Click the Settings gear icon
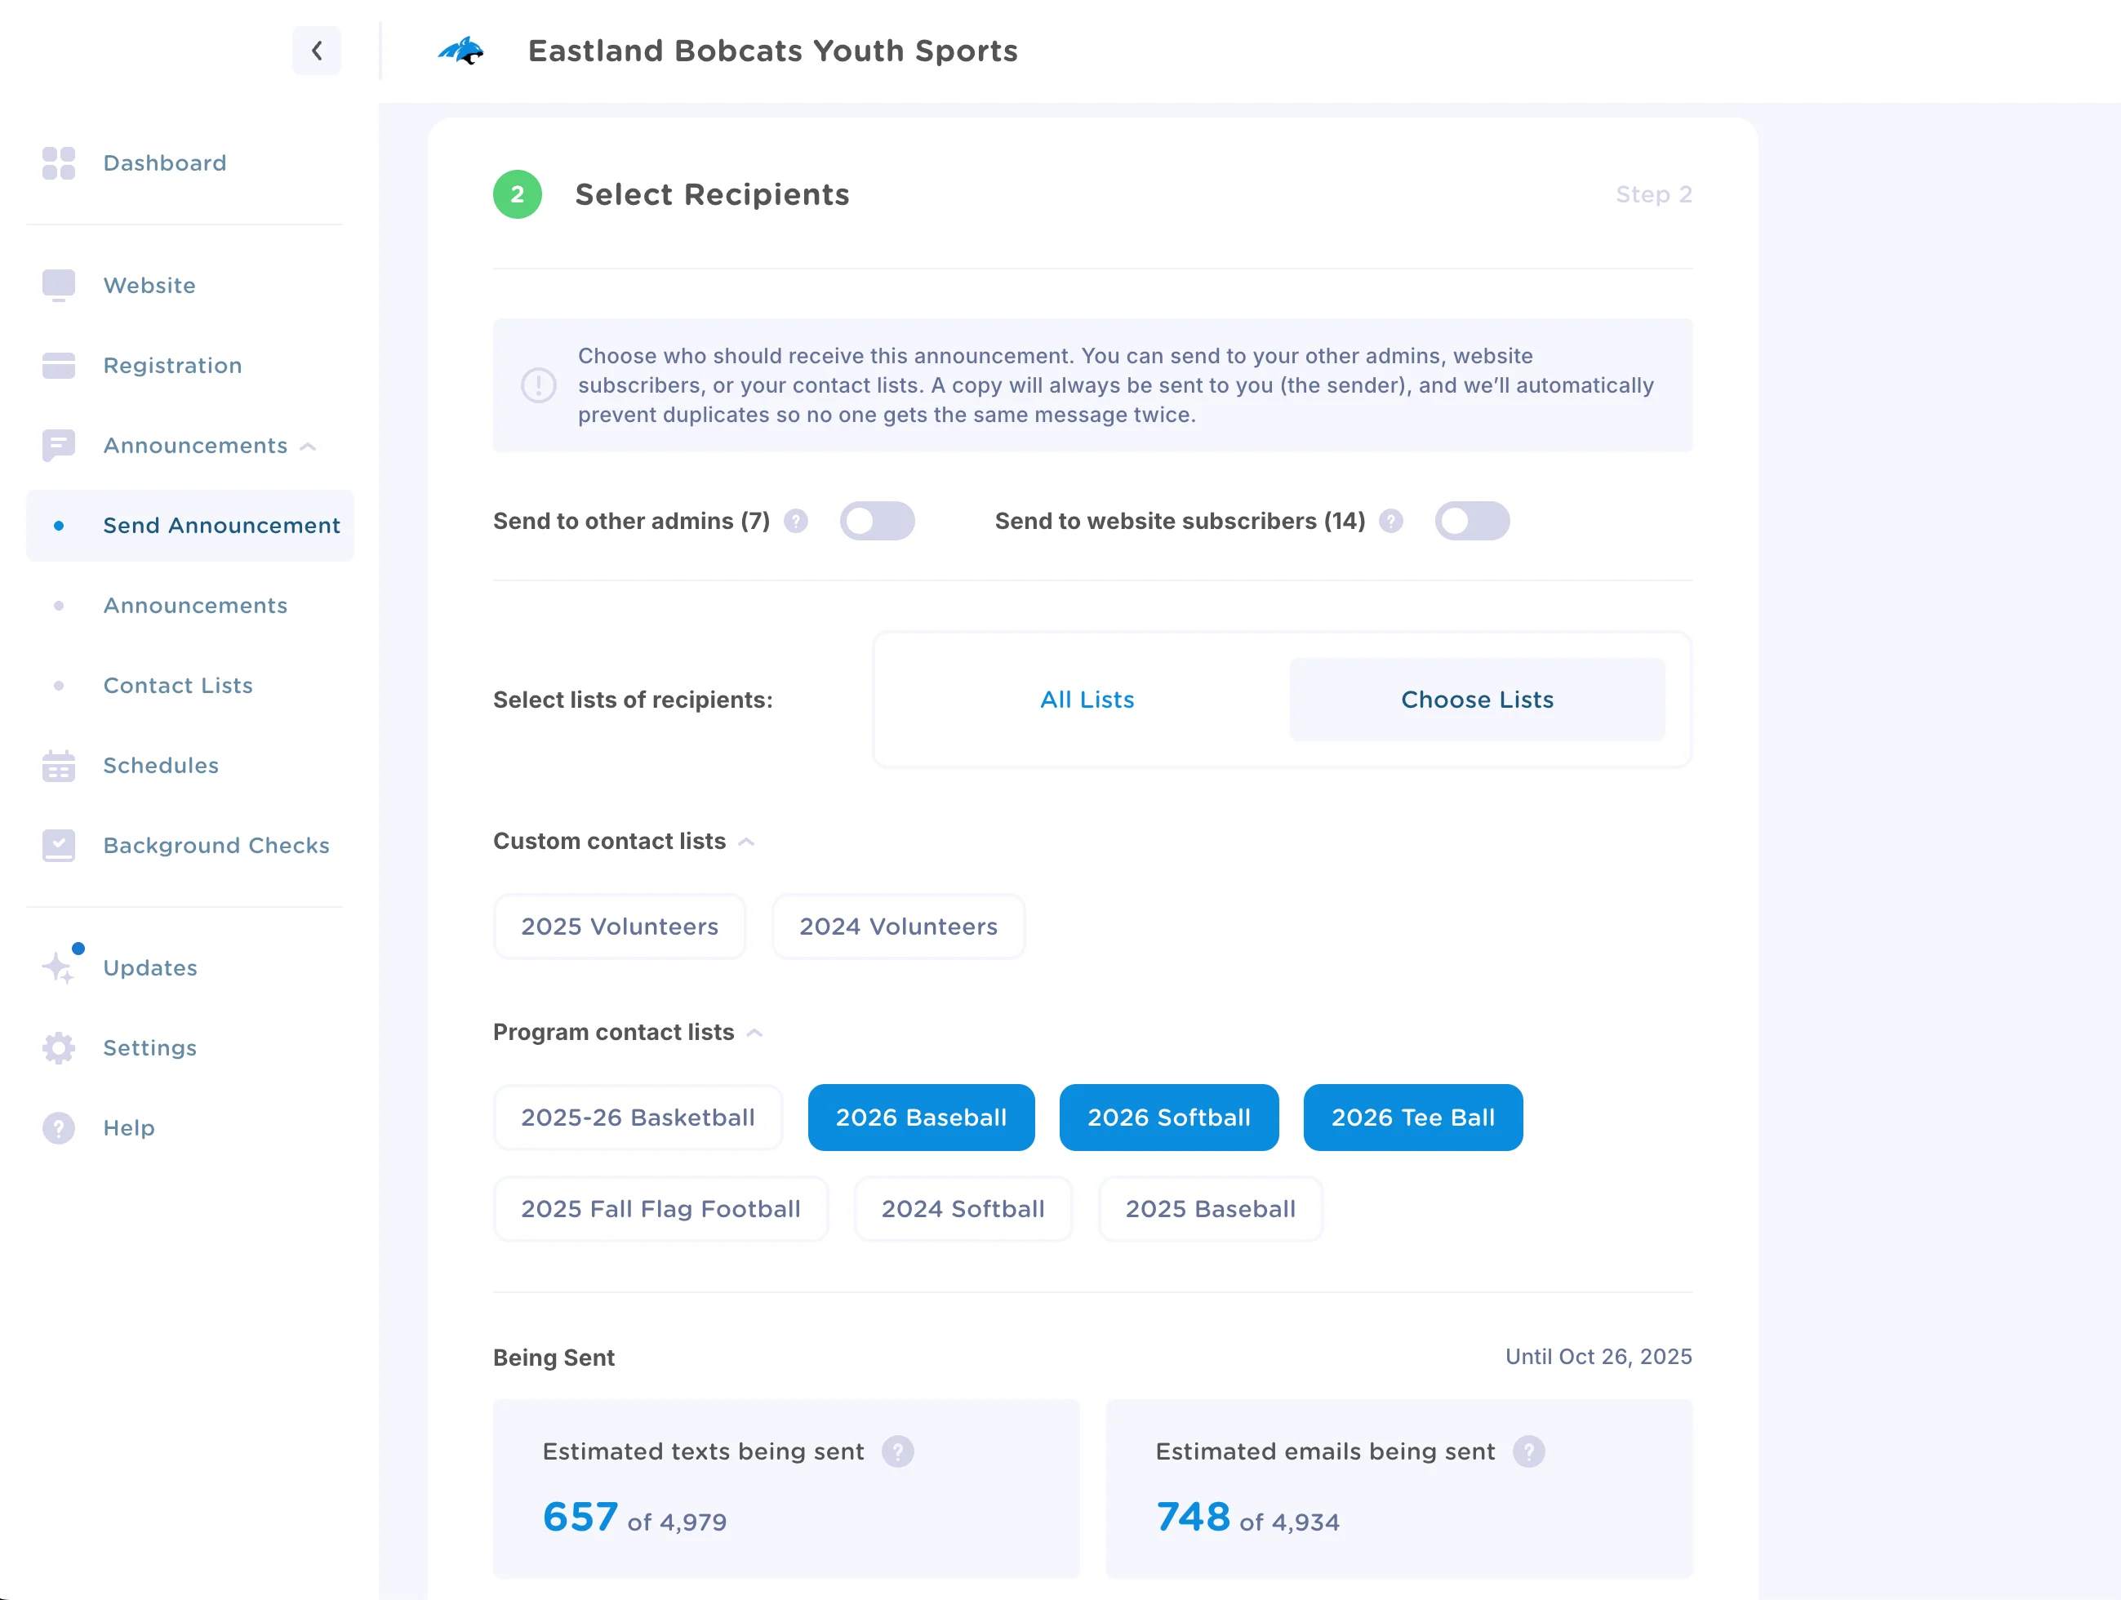The height and width of the screenshot is (1600, 2121). point(59,1048)
